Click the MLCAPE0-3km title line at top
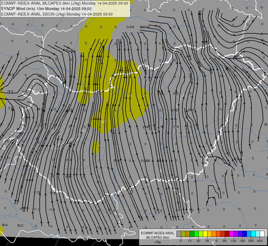 coord(64,3)
